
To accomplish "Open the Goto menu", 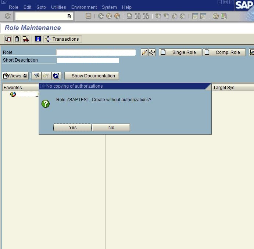I will click(x=41, y=7).
